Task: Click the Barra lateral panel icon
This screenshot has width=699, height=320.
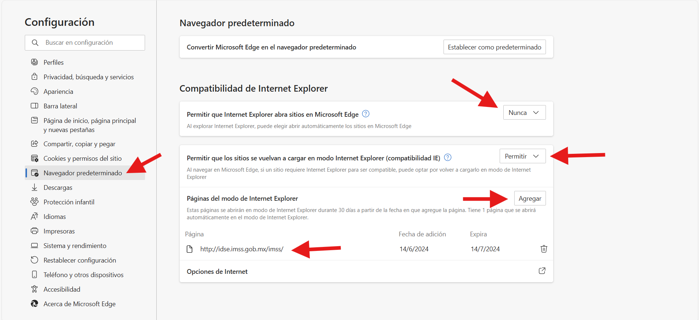Action: click(x=35, y=106)
